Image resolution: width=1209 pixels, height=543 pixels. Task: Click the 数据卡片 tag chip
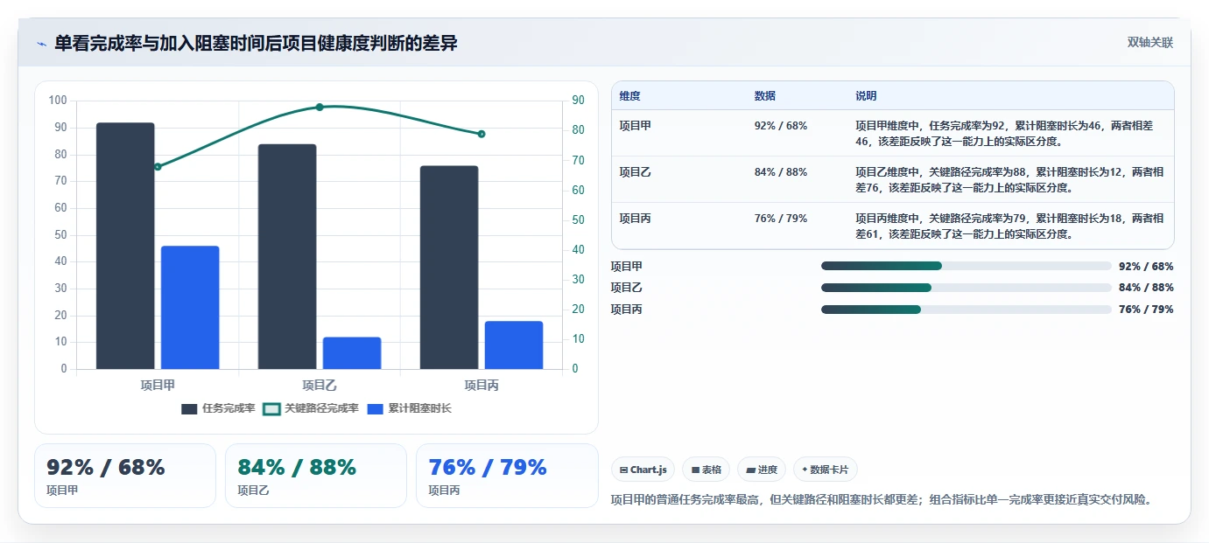pyautogui.click(x=825, y=470)
